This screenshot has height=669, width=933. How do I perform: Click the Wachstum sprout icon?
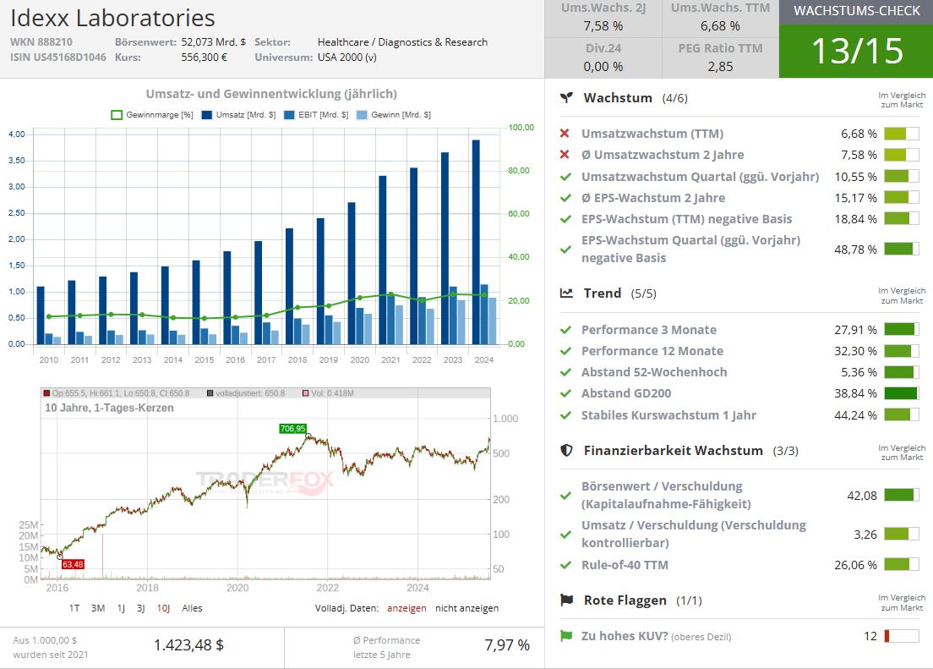(566, 98)
